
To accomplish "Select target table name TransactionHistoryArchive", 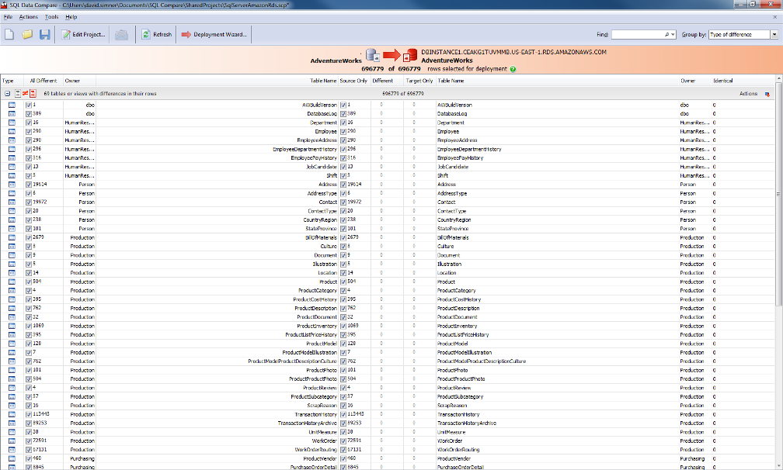I will pos(467,423).
